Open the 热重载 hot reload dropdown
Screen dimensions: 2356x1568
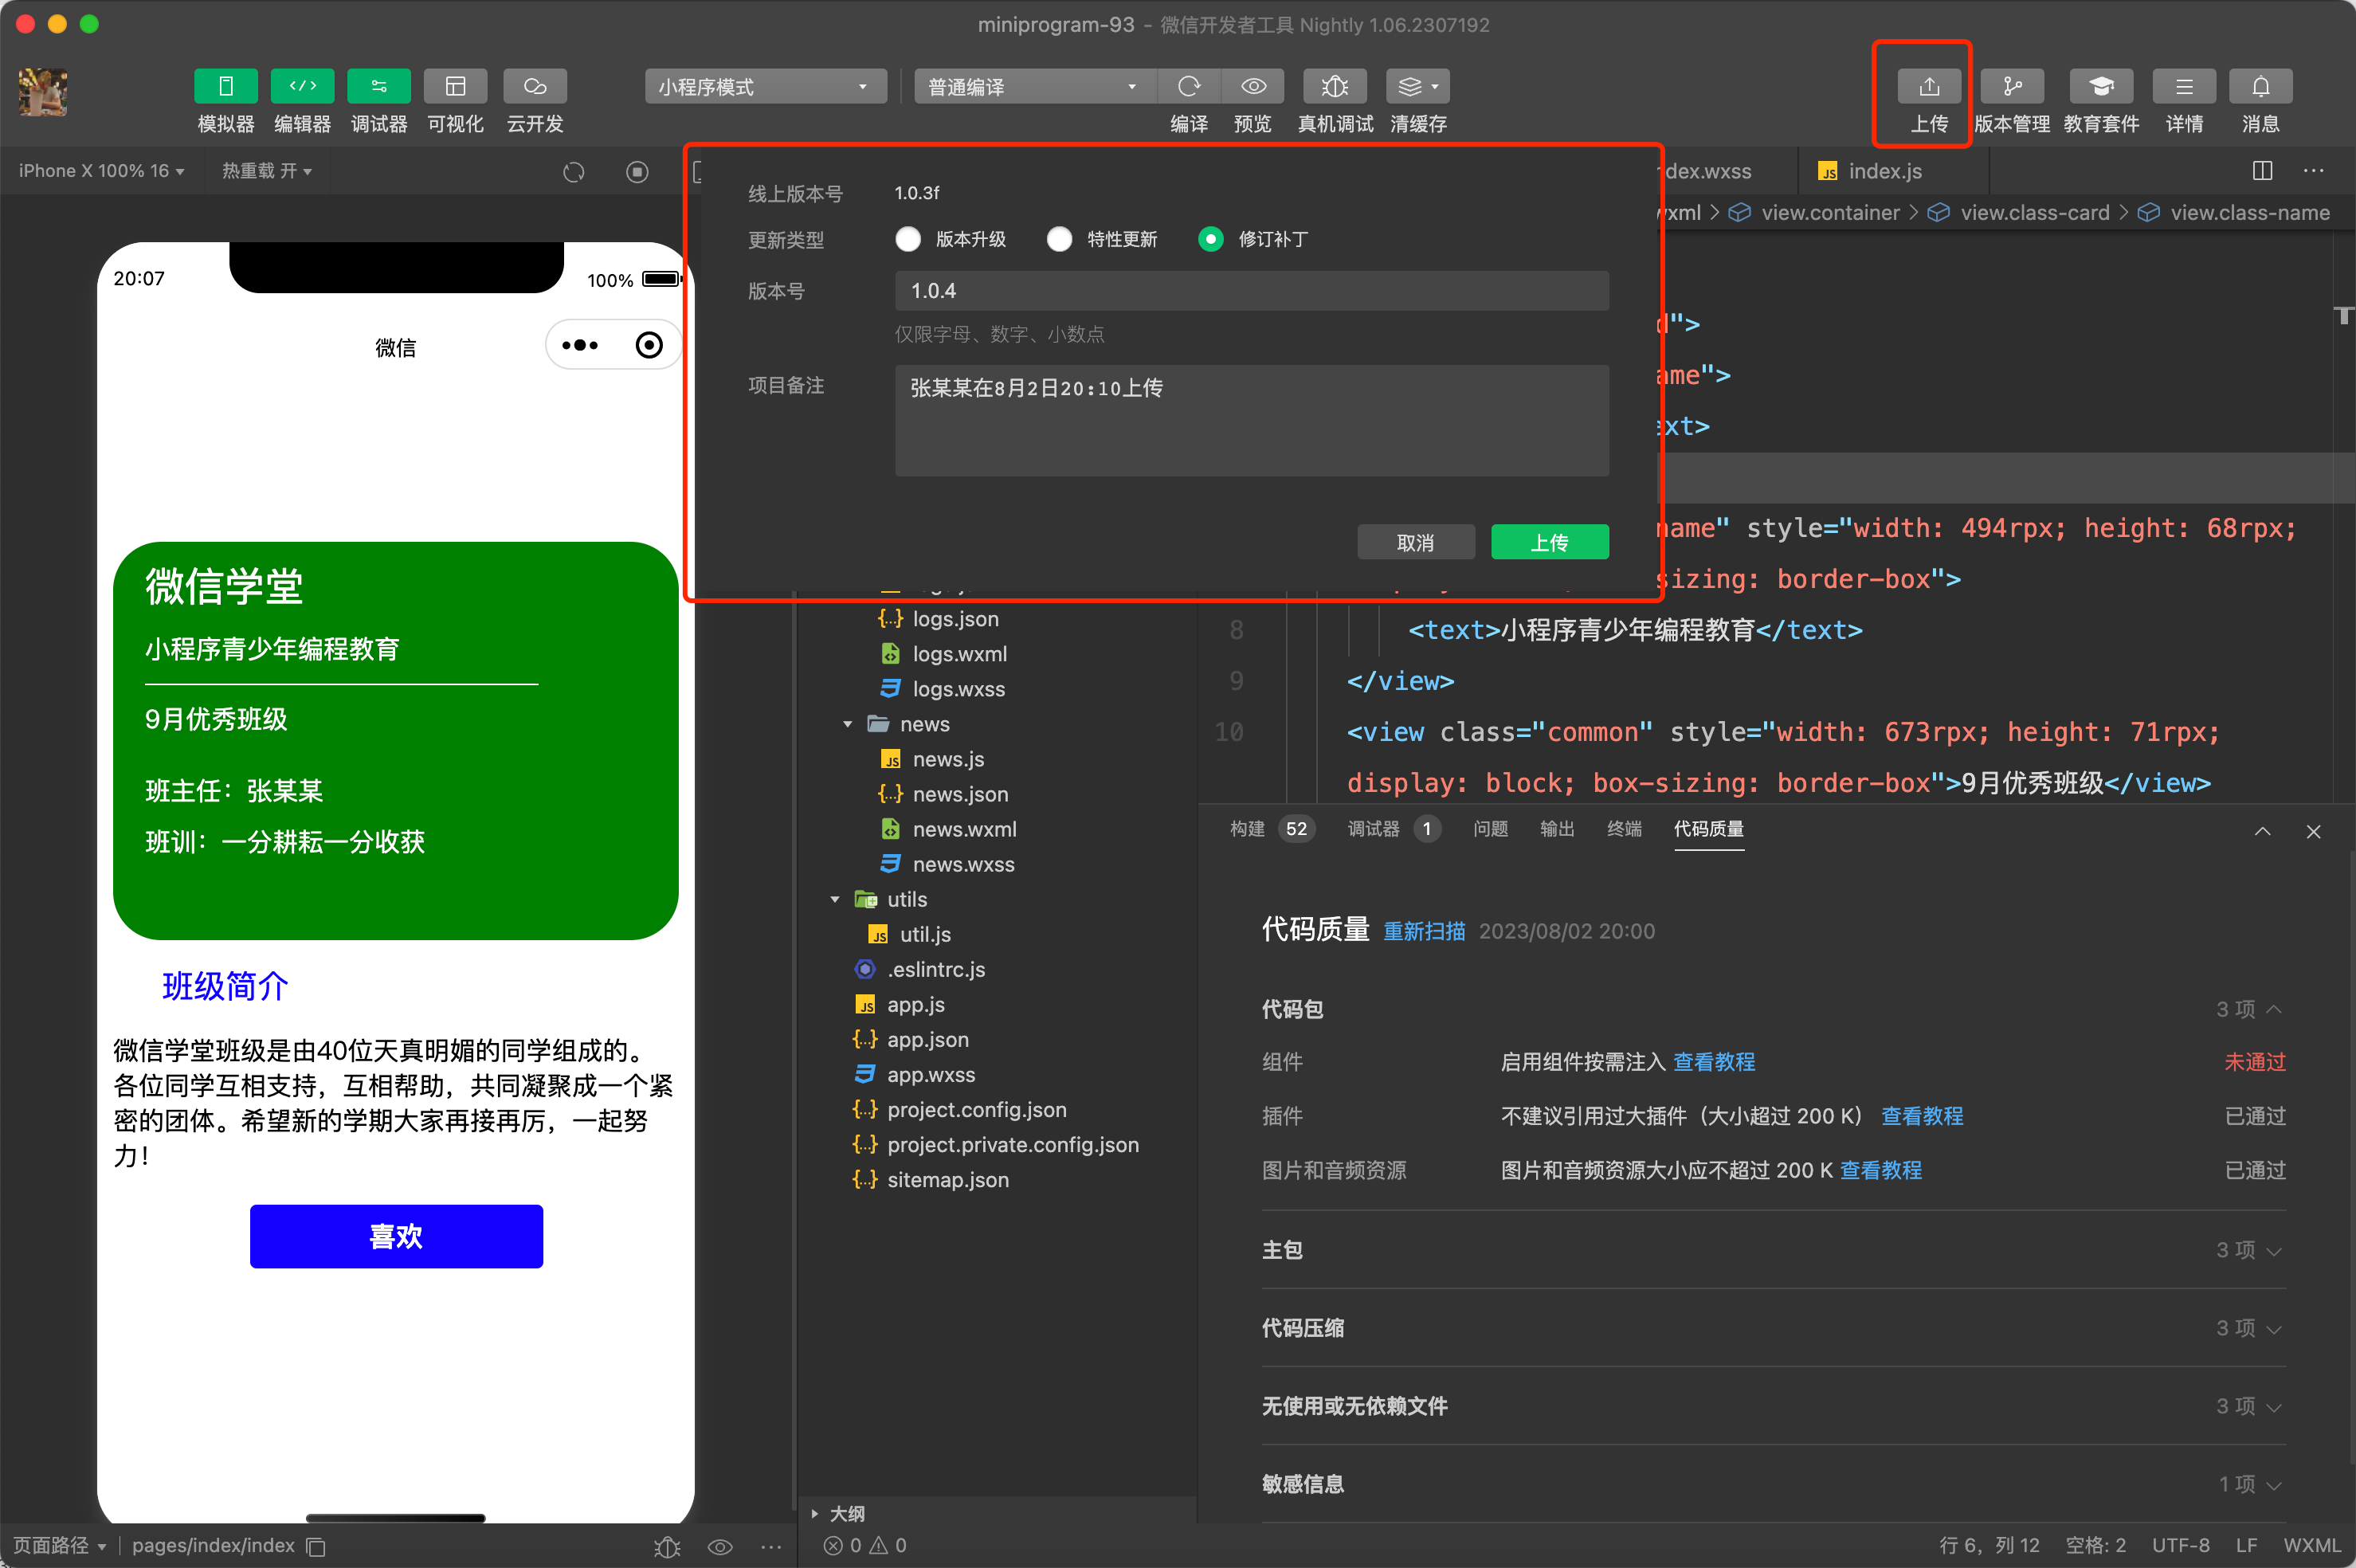pos(266,171)
